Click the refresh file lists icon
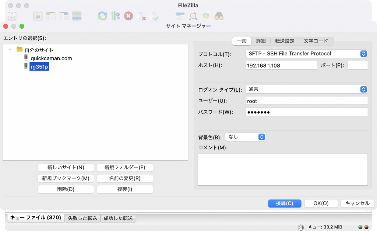This screenshot has height=231, width=377. [102, 16]
